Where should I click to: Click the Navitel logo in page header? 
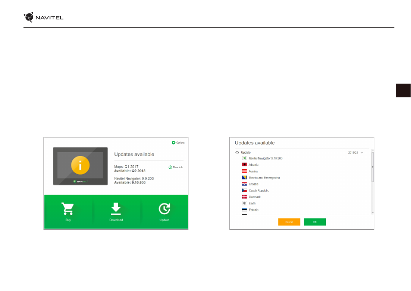click(x=44, y=17)
